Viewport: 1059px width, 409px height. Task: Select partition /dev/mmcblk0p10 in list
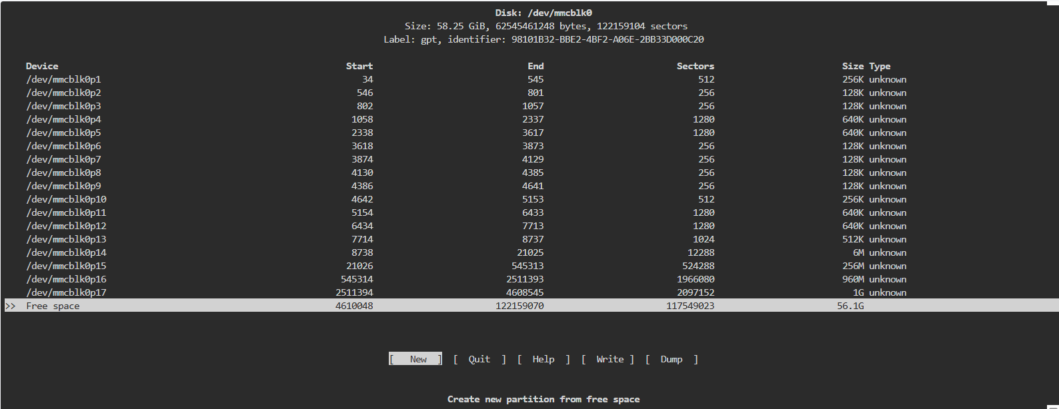pyautogui.click(x=66, y=199)
